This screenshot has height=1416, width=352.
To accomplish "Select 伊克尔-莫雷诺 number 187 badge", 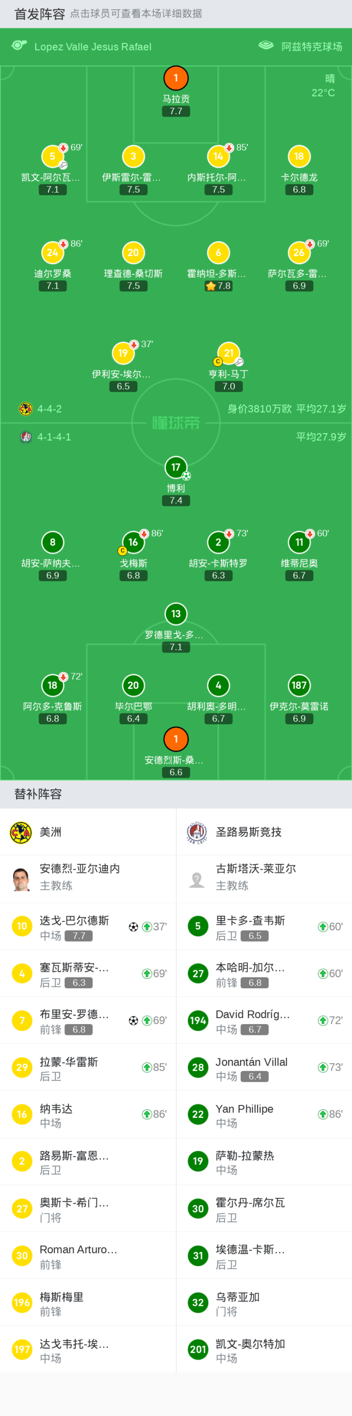I will [x=299, y=685].
